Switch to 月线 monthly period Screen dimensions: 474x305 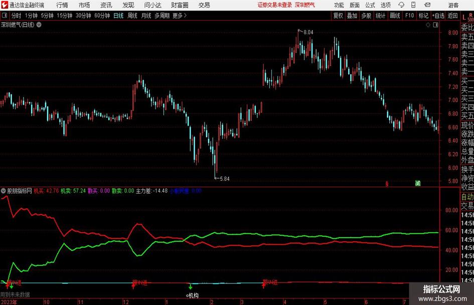[x=146, y=16]
